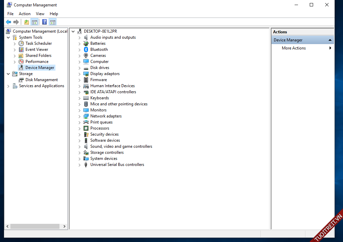Click the Cameras device icon
The width and height of the screenshot is (343, 242).
click(x=86, y=56)
